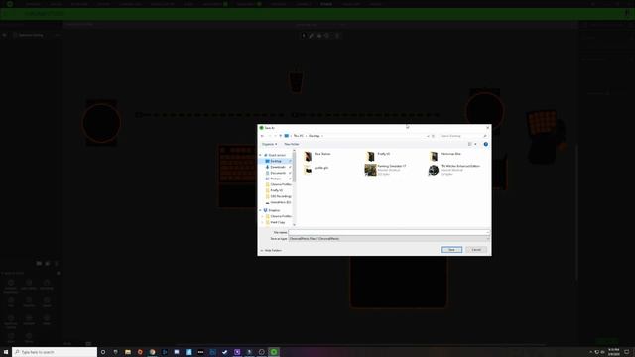Select the Farming Simulator 17 shortcut
635x357 pixels.
(x=386, y=170)
